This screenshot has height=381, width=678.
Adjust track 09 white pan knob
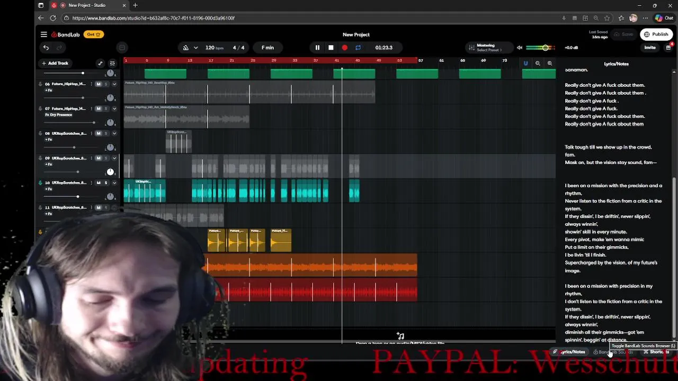(110, 172)
